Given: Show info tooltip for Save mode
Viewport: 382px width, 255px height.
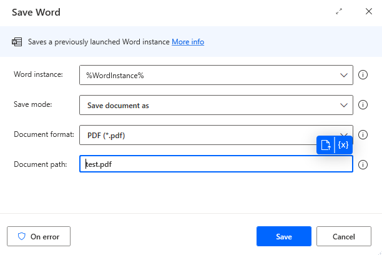Looking at the screenshot, I should [363, 105].
